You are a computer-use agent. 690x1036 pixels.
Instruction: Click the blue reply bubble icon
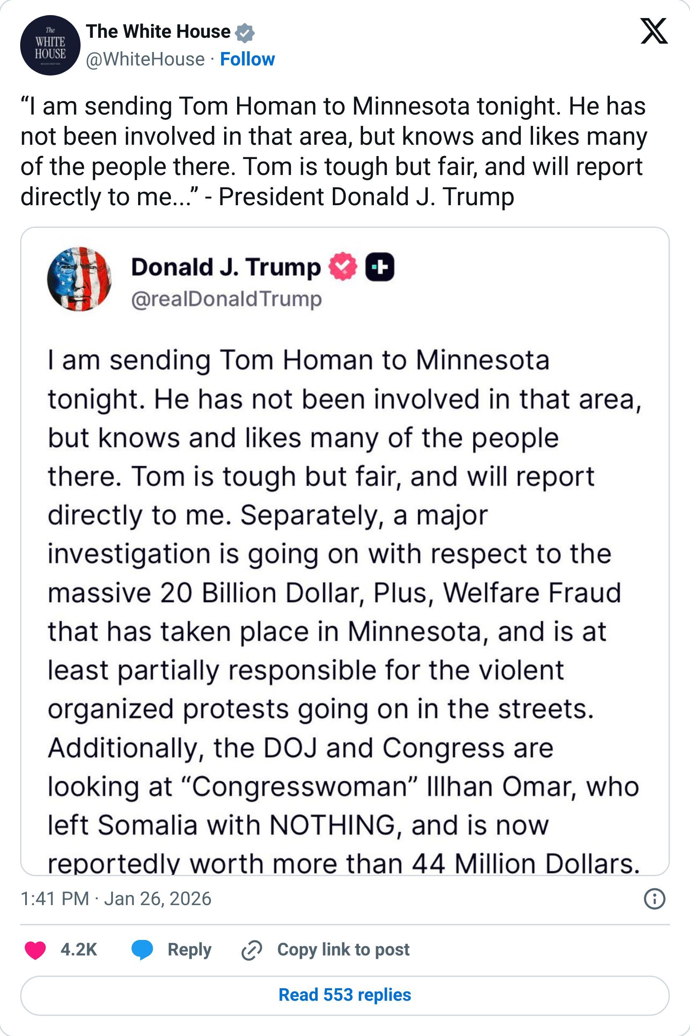coord(142,950)
